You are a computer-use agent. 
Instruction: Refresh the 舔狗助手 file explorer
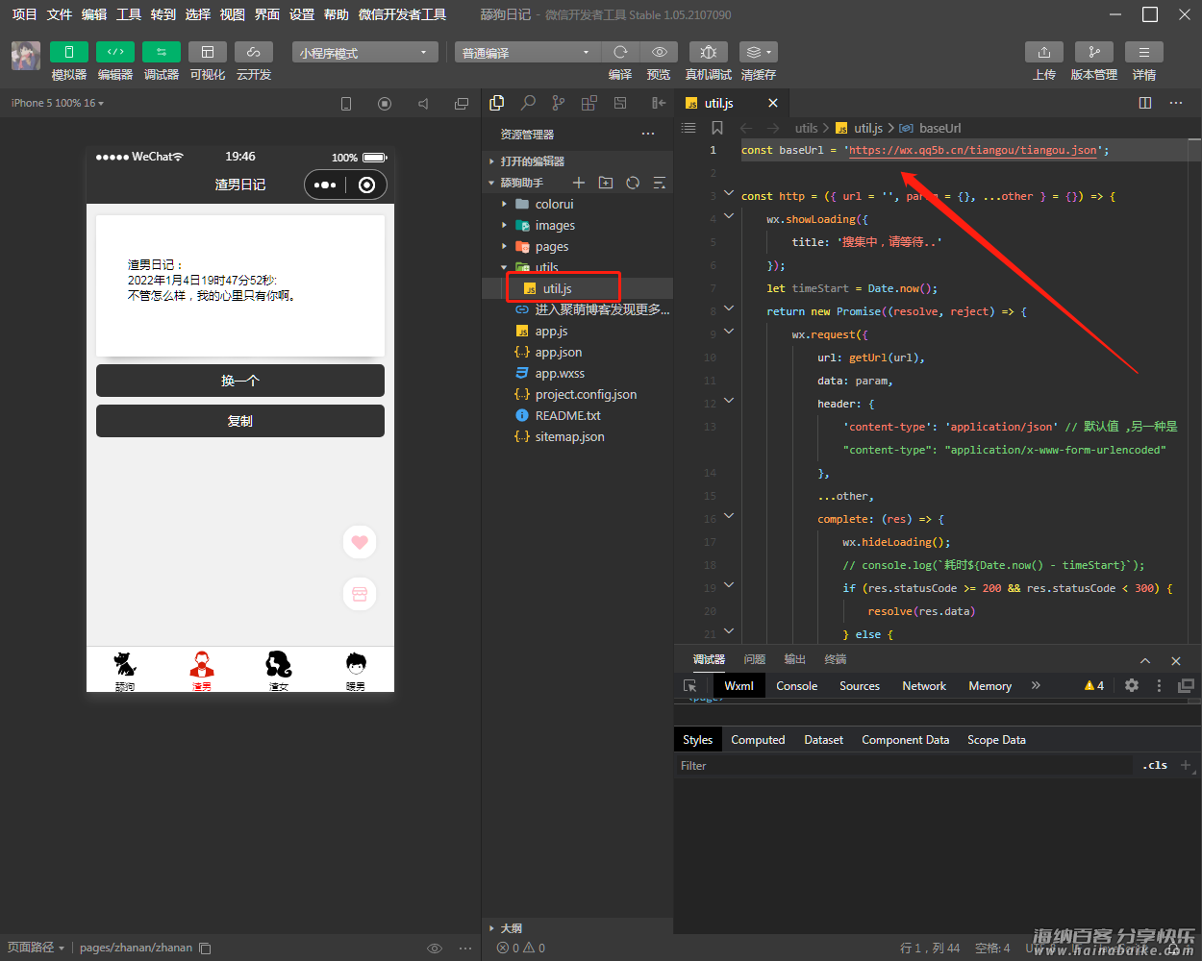pos(633,183)
